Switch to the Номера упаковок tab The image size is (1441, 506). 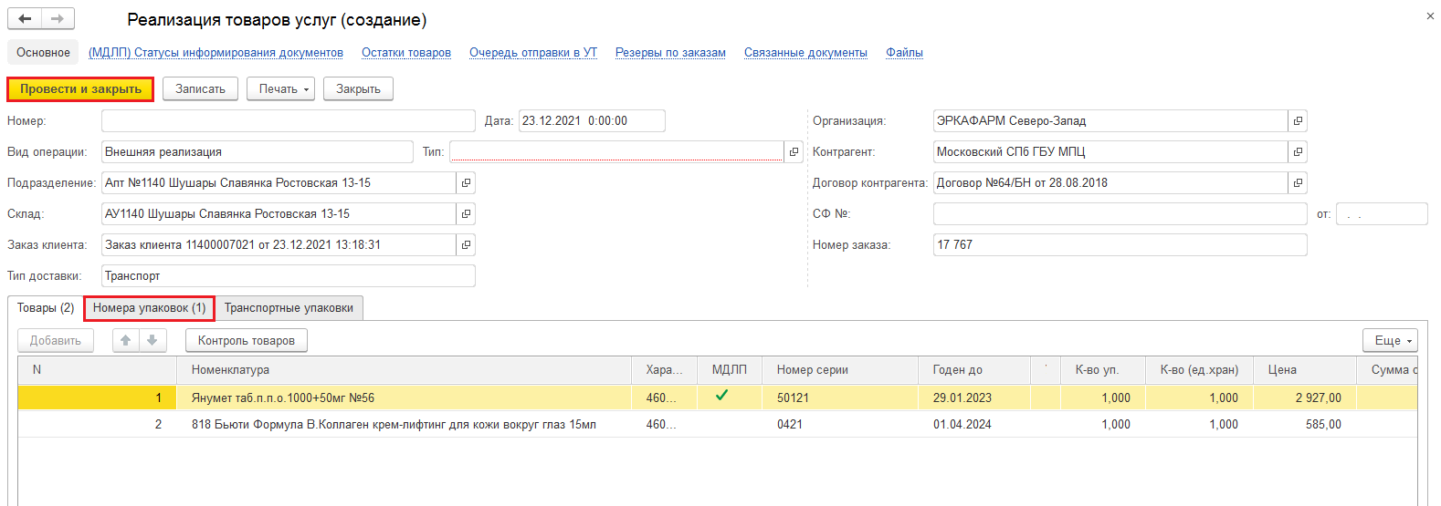(x=149, y=308)
